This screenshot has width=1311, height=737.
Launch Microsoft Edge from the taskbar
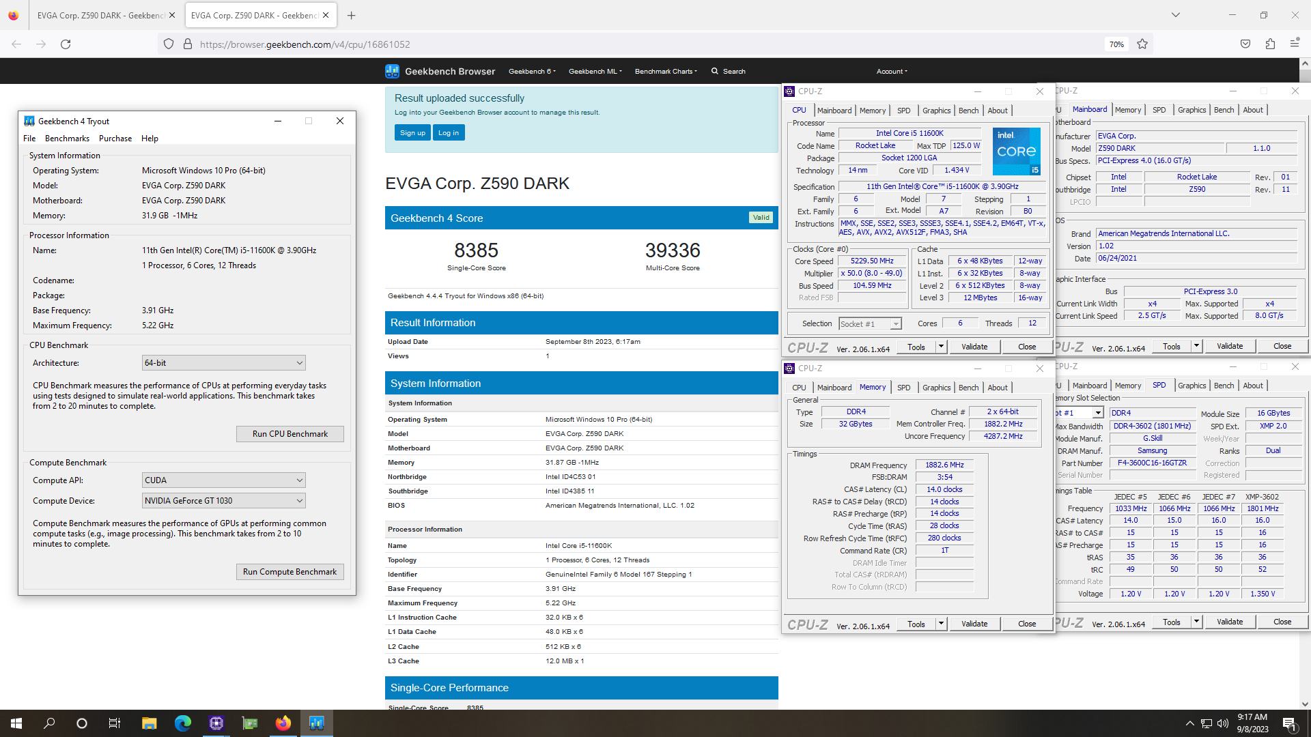[183, 723]
